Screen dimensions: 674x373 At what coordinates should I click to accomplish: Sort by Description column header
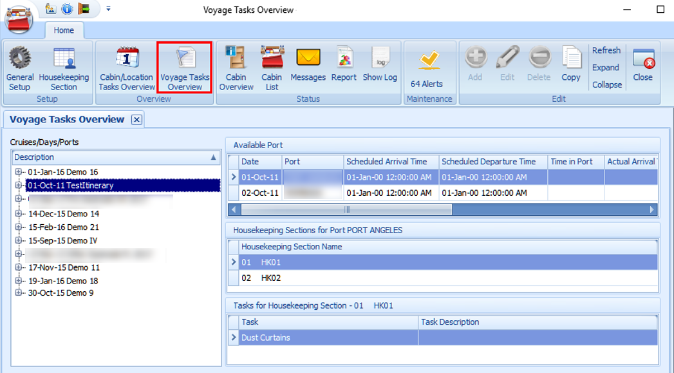coord(116,157)
